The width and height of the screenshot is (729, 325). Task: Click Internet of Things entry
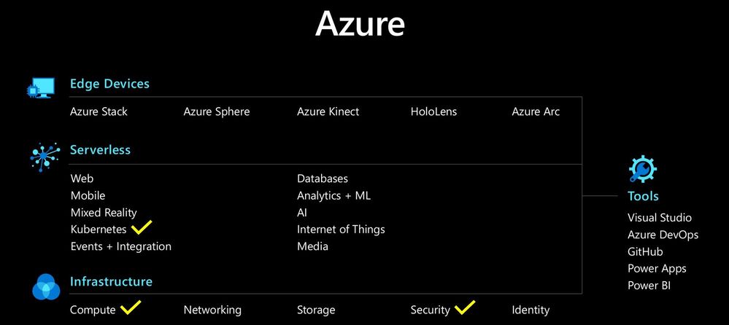341,230
